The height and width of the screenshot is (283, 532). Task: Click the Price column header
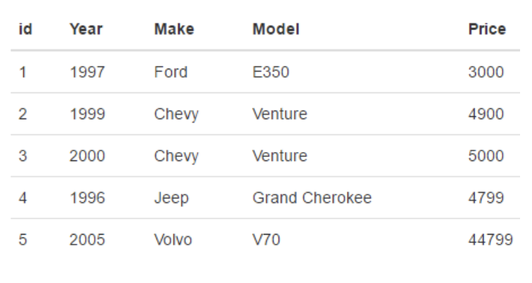point(487,29)
